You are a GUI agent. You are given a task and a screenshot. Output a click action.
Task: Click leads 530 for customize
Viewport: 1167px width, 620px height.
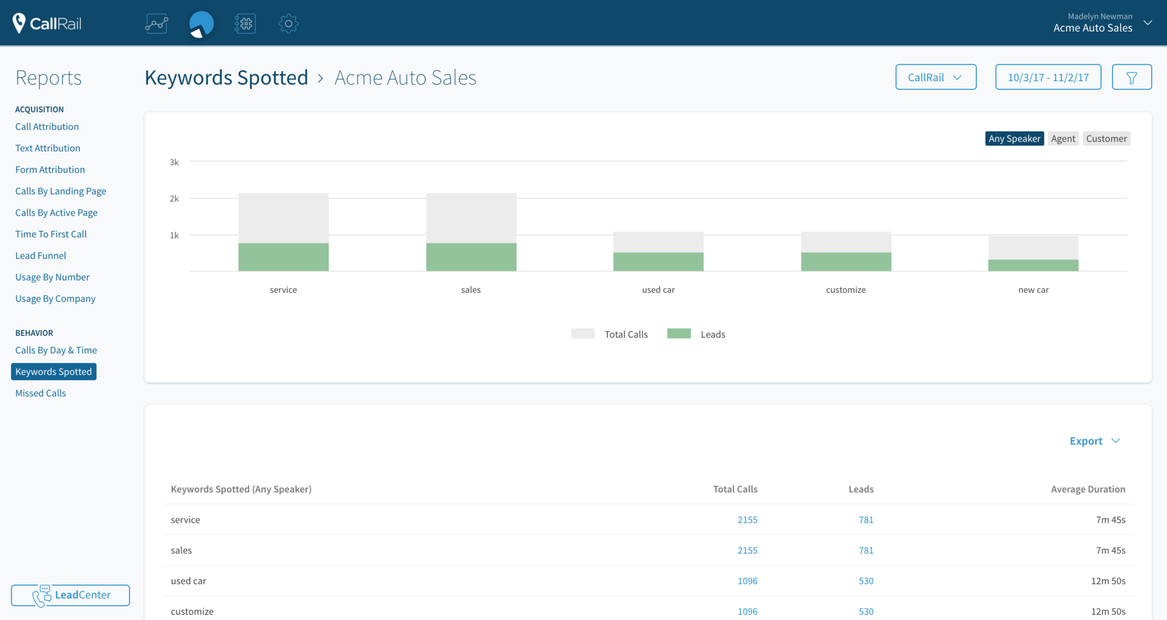[x=866, y=611]
